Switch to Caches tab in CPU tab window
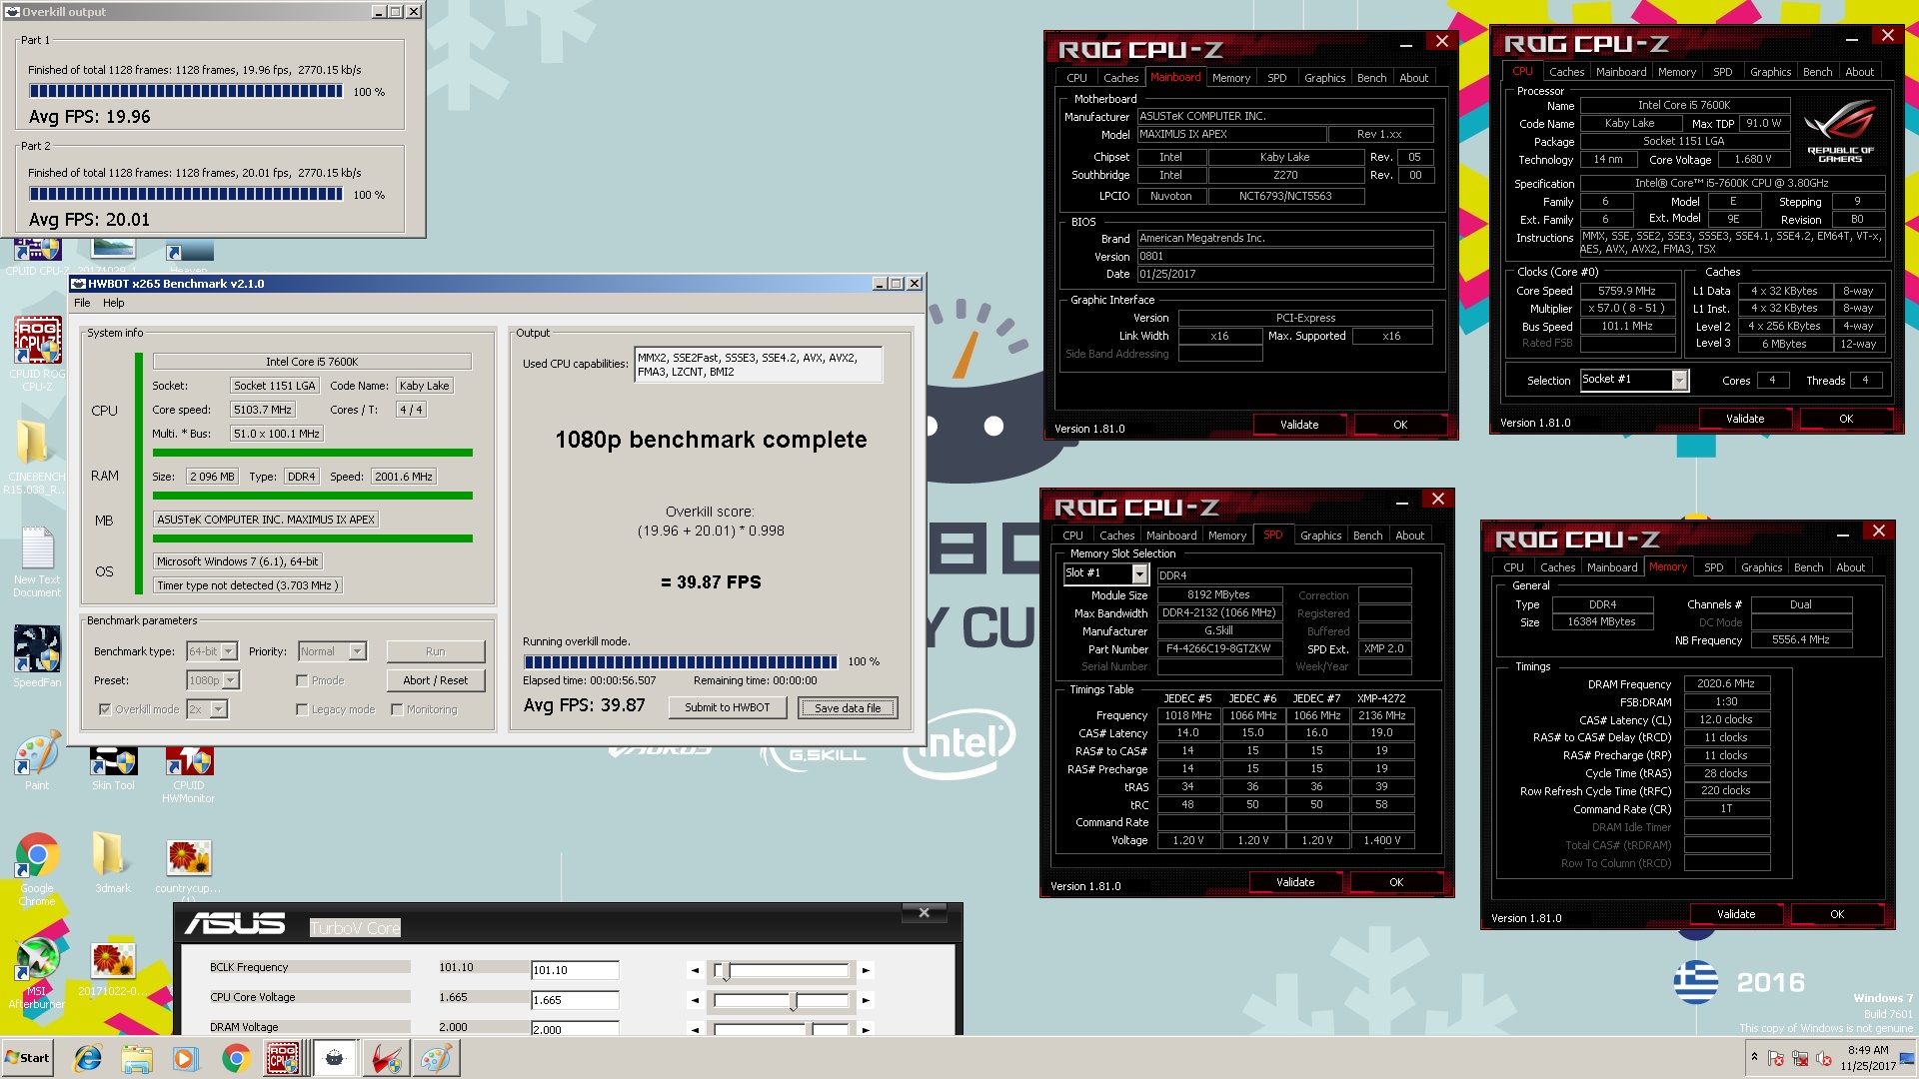 point(1566,72)
